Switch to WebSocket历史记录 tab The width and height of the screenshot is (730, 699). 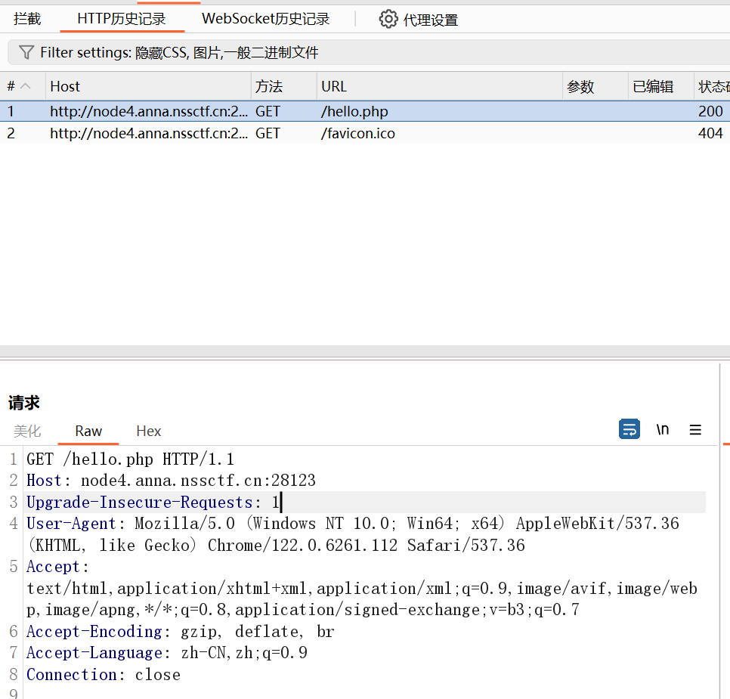click(265, 19)
